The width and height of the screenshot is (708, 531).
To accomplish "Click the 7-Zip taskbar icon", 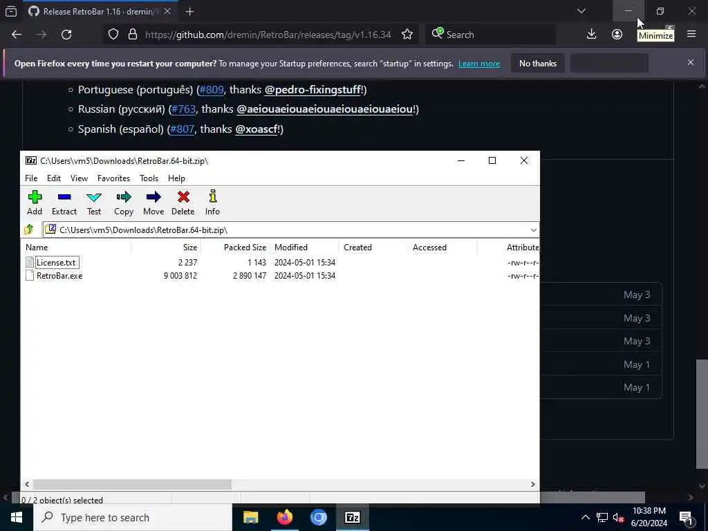I will [x=352, y=517].
